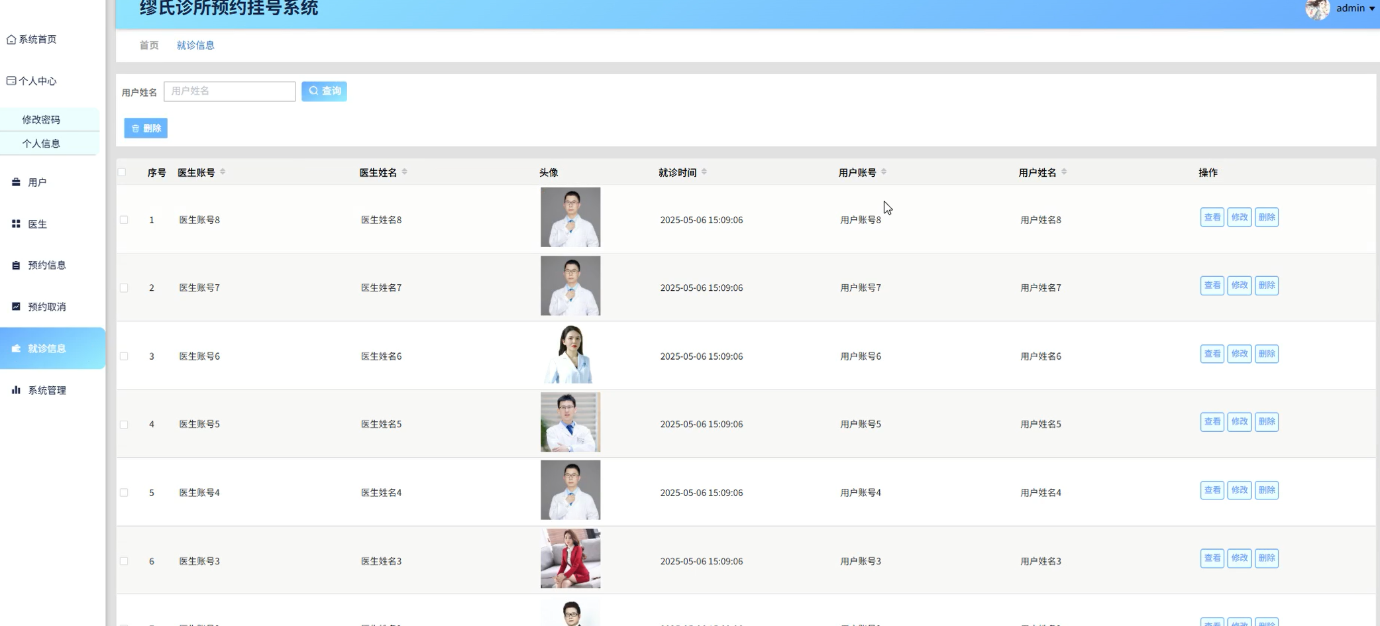
Task: Check the row for 医生账号5
Action: (x=124, y=425)
